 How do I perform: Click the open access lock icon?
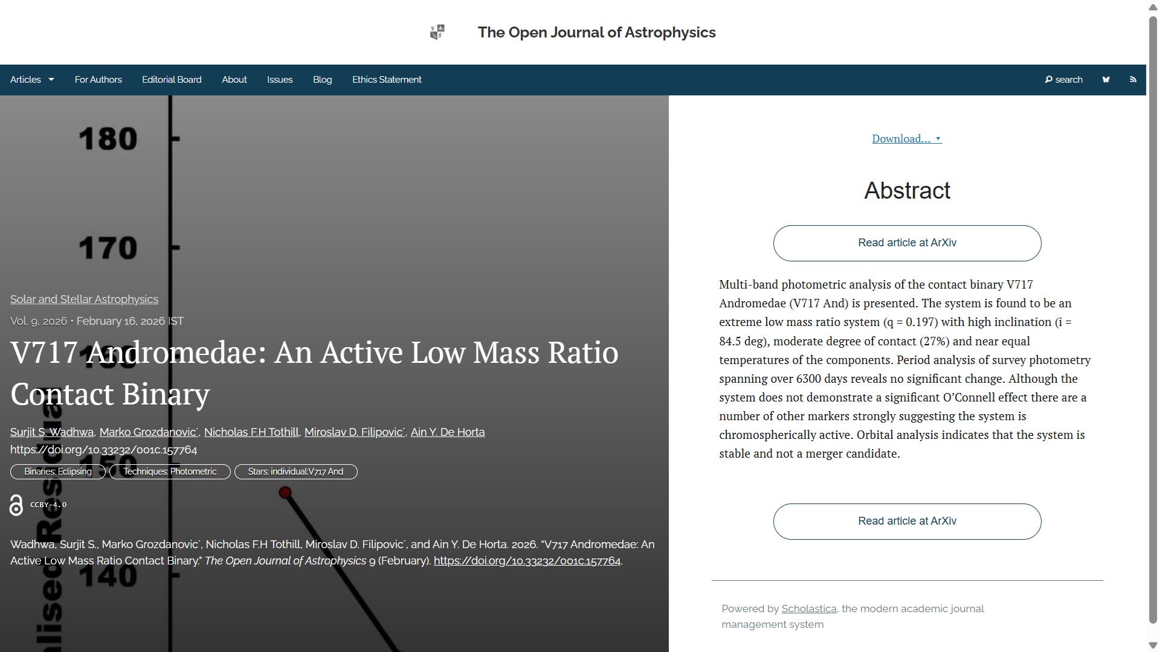[x=16, y=505]
